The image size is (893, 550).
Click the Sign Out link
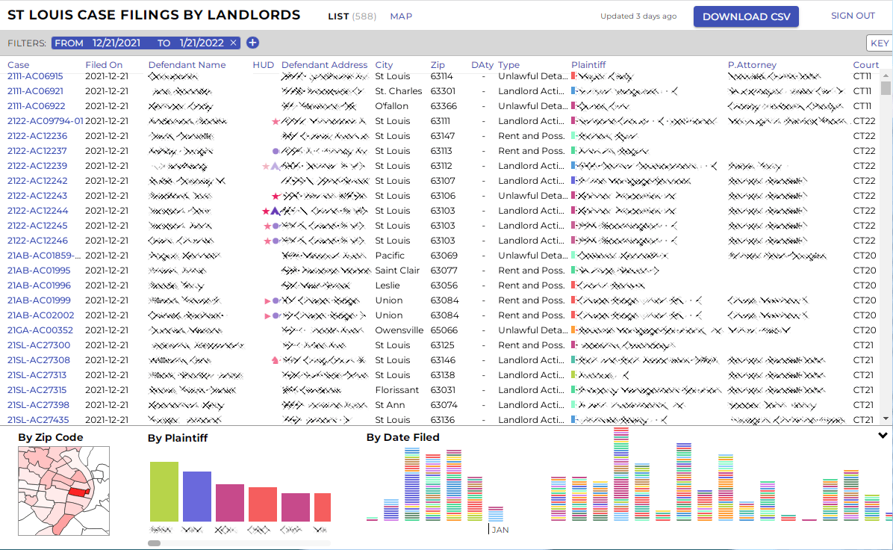[853, 16]
